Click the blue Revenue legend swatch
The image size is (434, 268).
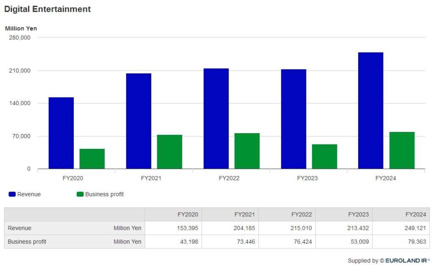12,194
